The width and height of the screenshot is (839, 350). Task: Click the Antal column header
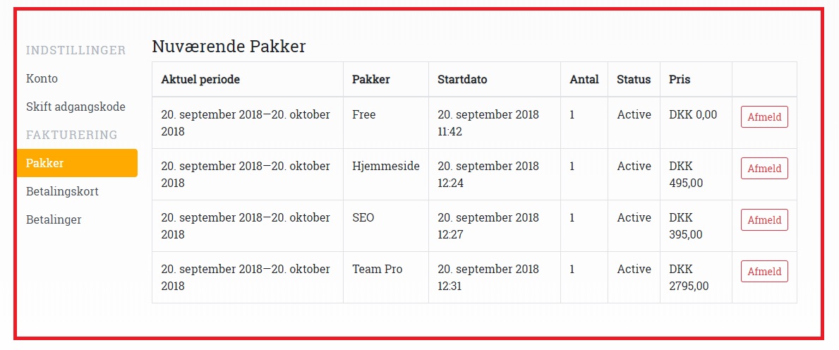(584, 79)
